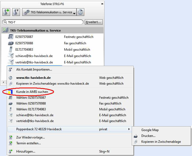
Task: Click the email icon beside vertrieb in context menu
Action: point(11,121)
